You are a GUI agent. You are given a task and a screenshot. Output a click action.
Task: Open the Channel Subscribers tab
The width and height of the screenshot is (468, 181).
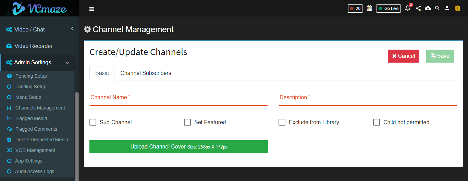[146, 73]
